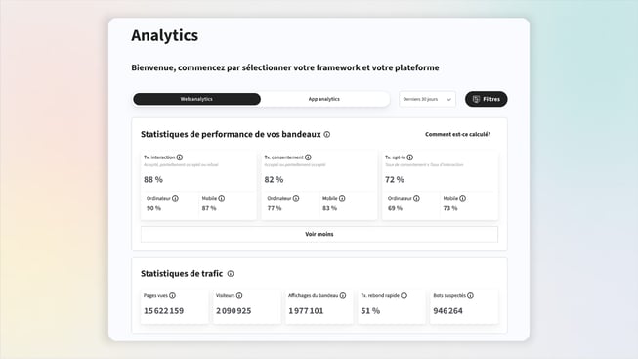Select the 946 264 bots suspectés value
Image resolution: width=638 pixels, height=359 pixels.
pos(448,311)
